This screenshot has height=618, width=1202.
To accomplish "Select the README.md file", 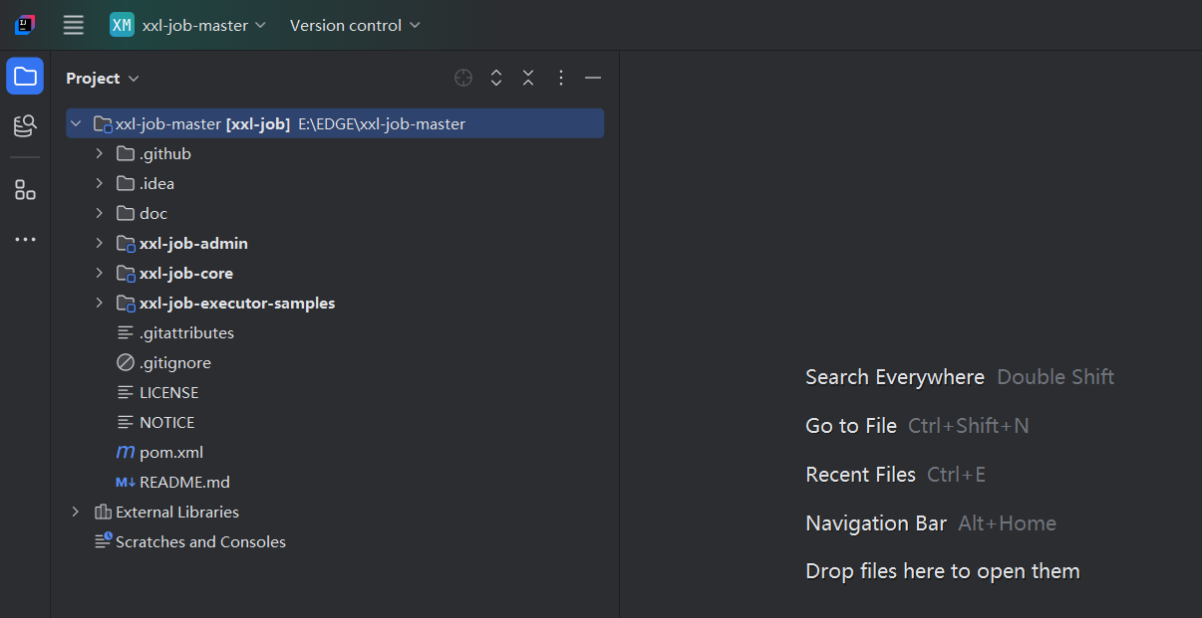I will (x=335, y=483).
